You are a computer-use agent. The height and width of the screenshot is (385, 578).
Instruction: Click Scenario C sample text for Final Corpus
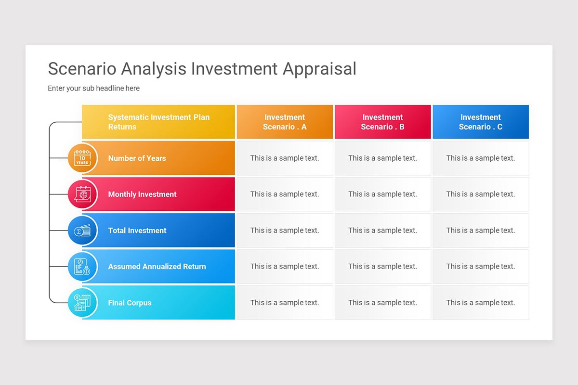(x=481, y=303)
